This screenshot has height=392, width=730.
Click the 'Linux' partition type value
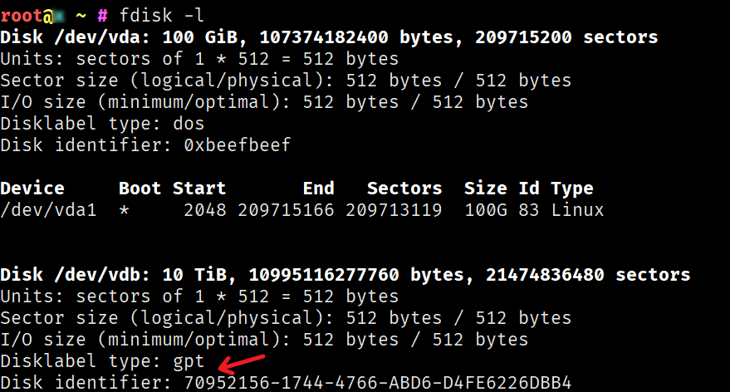577,210
